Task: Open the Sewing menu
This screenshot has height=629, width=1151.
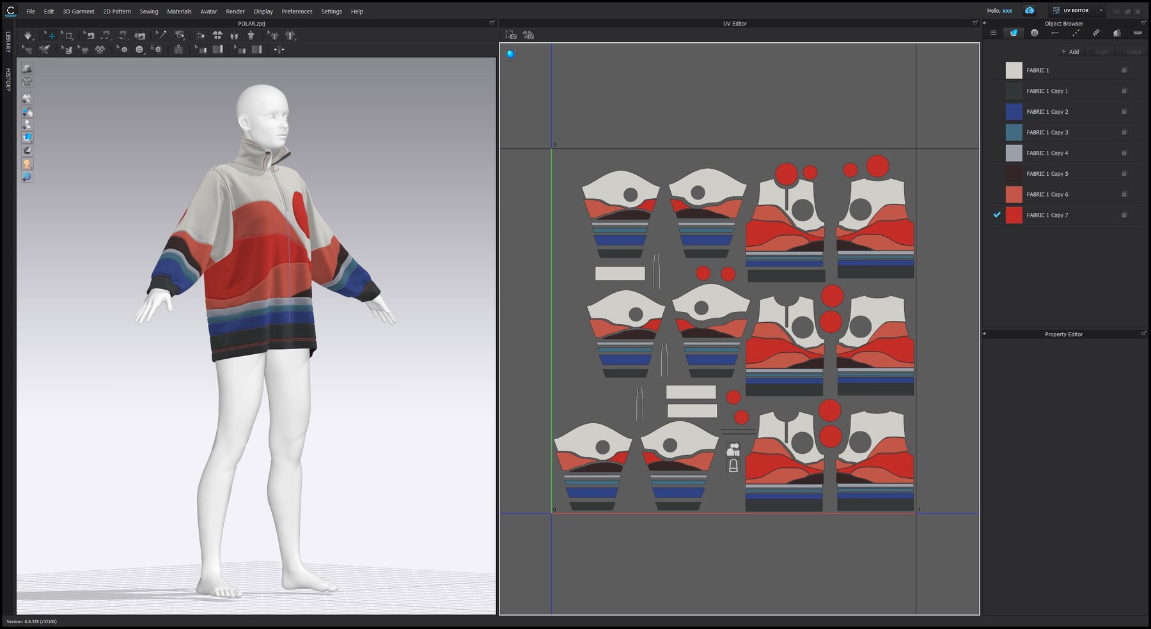Action: click(148, 11)
